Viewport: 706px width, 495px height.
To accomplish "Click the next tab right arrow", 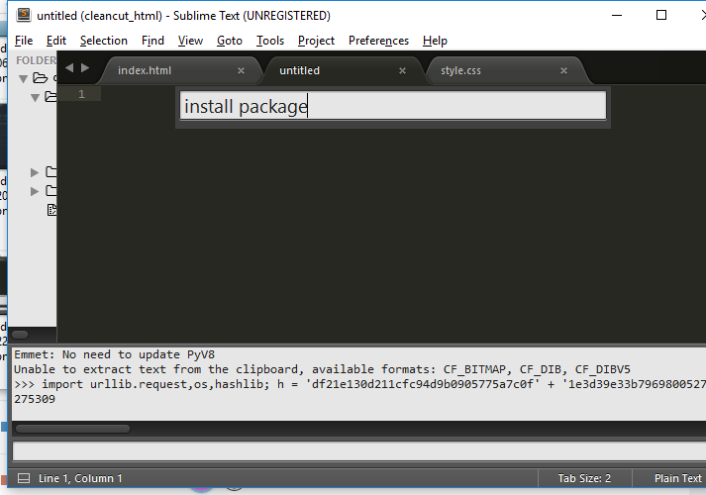I will pyautogui.click(x=85, y=68).
